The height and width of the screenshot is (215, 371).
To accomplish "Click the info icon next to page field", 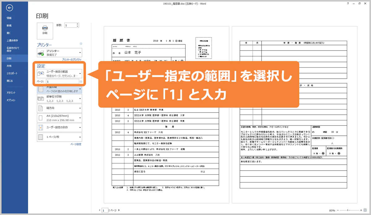I will 81,82.
